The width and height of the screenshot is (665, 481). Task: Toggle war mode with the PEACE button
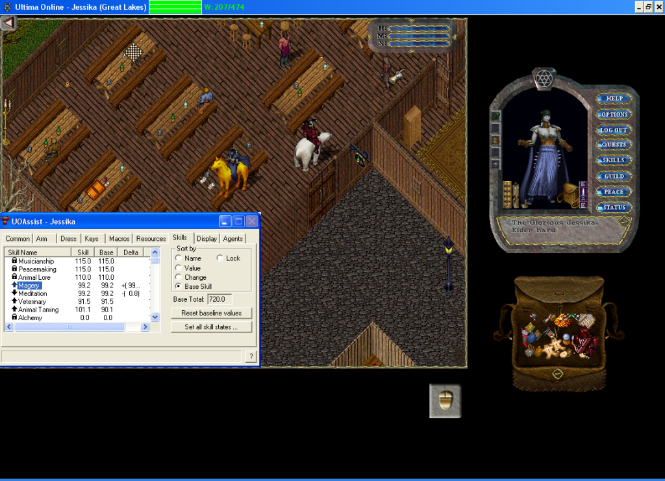614,192
